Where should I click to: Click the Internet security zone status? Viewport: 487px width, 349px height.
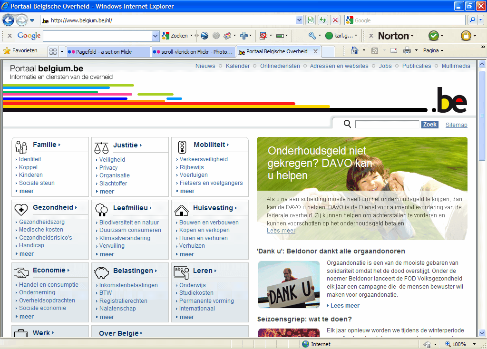316,344
